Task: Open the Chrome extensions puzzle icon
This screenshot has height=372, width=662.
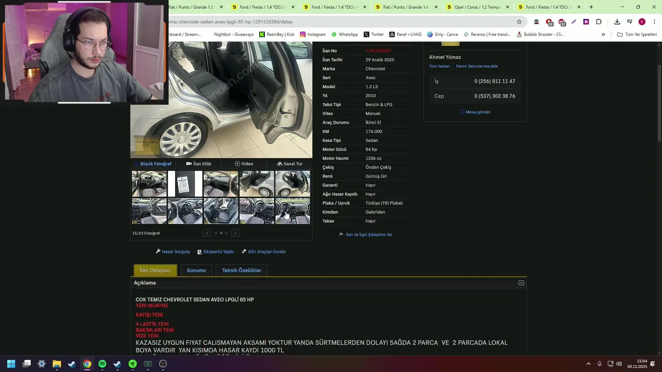Action: click(598, 22)
